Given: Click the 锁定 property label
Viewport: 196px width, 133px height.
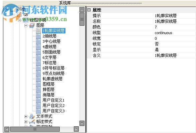Looking at the screenshot, I should coord(96,44).
